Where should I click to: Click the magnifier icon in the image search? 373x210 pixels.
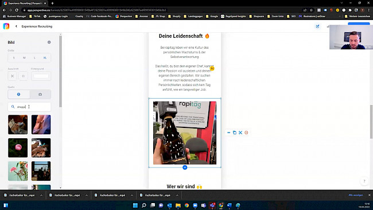13,107
